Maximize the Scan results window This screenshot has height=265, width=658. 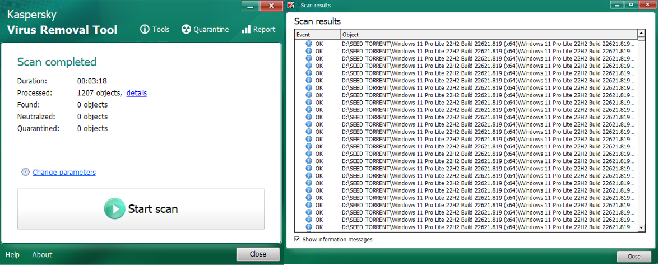click(x=631, y=4)
